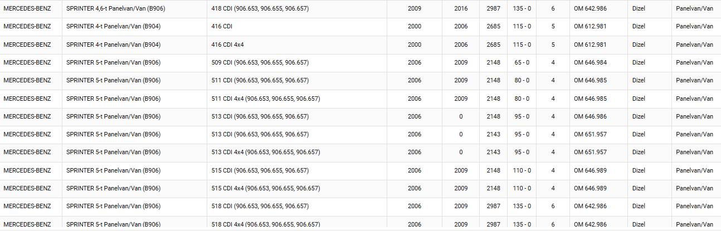Click the 80 - 0 cell in 511 CDI 4x4 row
Viewport: 721px width, 231px height.
(522, 99)
